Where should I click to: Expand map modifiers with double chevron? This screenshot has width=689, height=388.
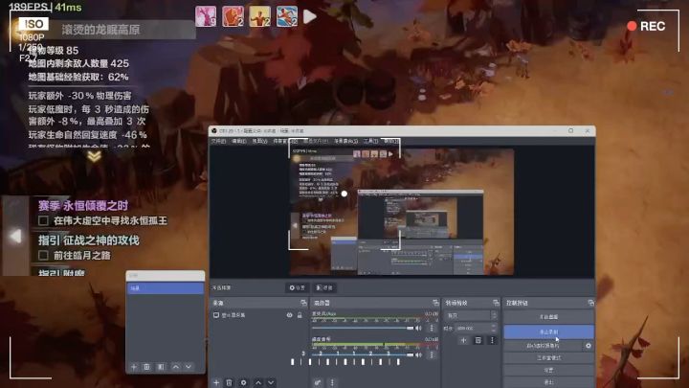[94, 156]
